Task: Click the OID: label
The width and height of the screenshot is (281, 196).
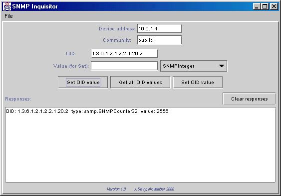Action: pos(71,54)
